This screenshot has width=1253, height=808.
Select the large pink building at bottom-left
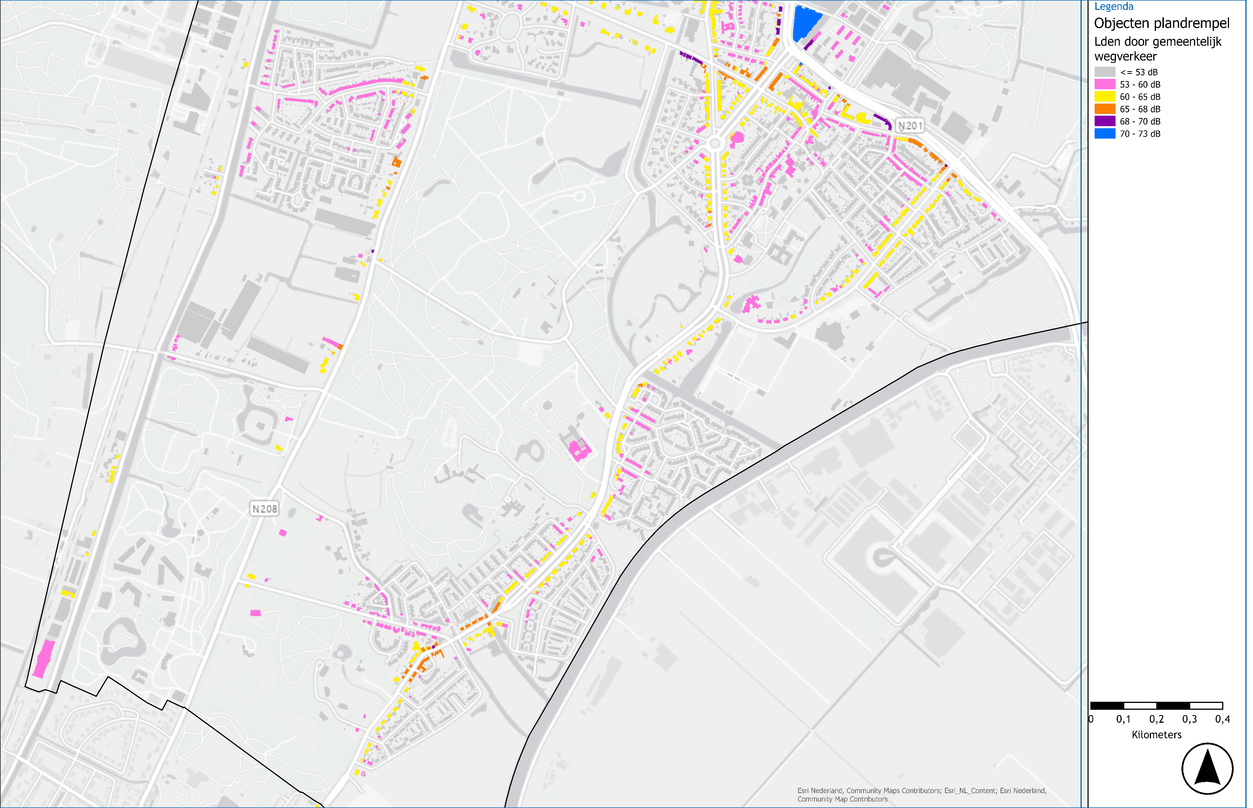point(43,658)
